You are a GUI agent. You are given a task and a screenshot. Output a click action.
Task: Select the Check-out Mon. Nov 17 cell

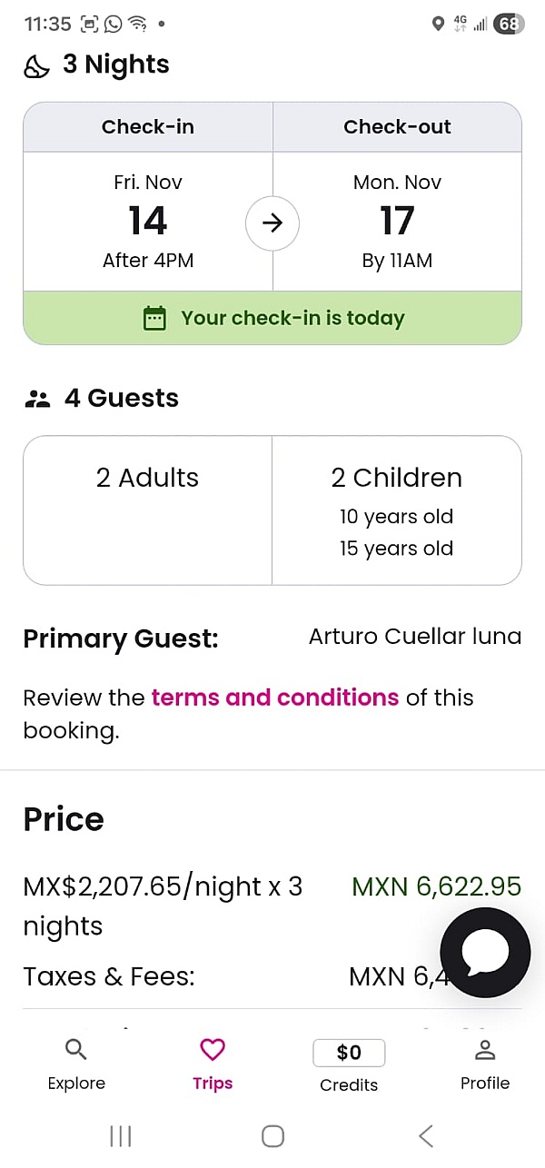pos(397,222)
